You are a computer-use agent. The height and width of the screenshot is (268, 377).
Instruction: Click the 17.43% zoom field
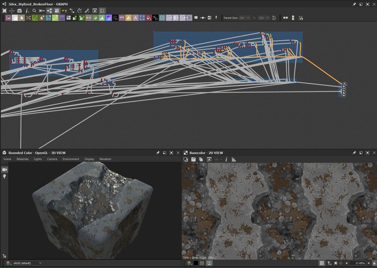pos(357,263)
